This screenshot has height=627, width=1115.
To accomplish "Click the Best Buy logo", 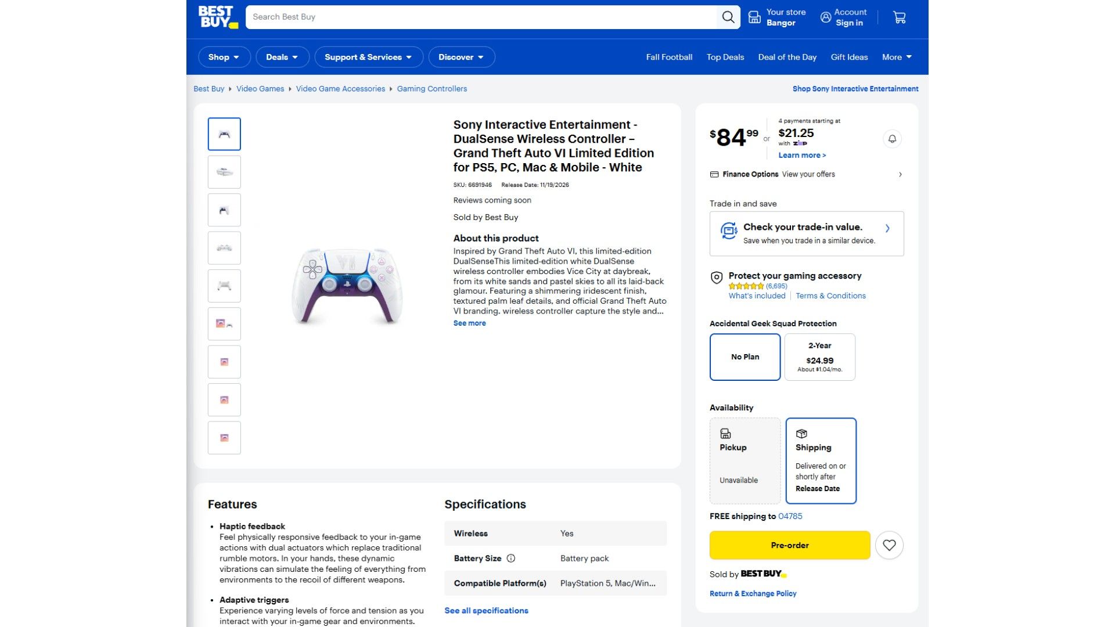I will click(218, 17).
